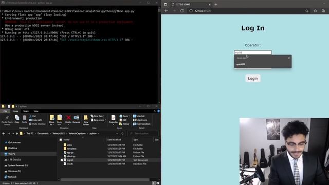The image size is (329, 185).
Task: Click Invert selection in Explorer ribbon
Action: coord(142,124)
